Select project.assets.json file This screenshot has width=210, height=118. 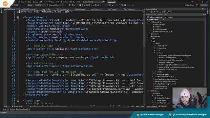(161, 86)
